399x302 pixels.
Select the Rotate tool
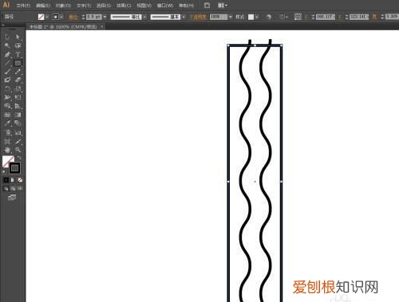coord(7,88)
